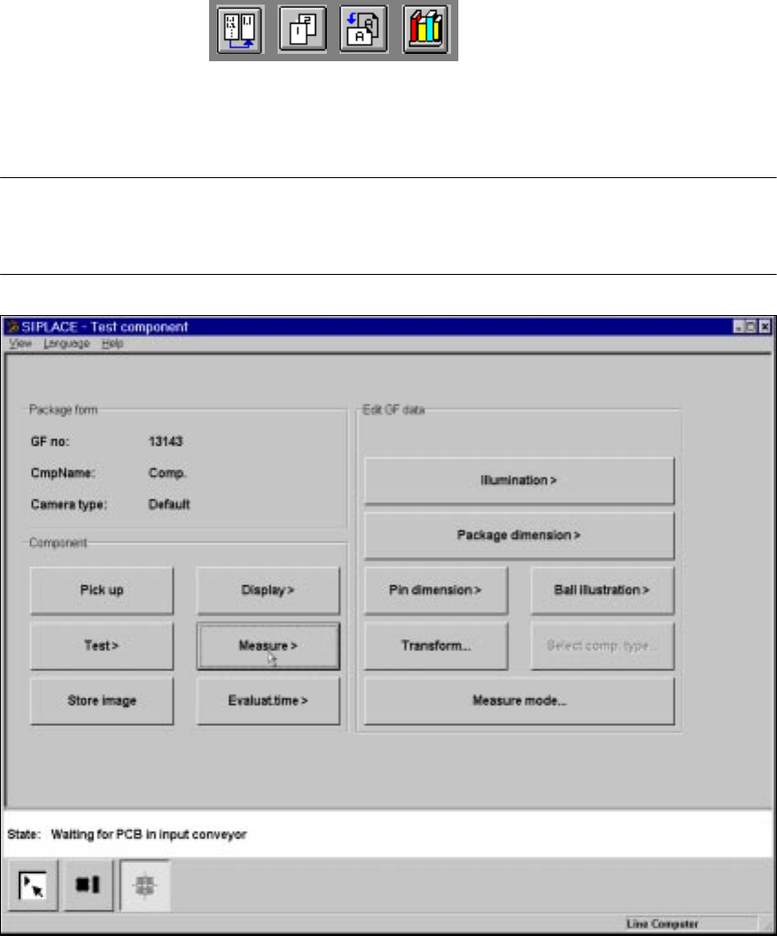
Task: Click the disabled Select comp. type button
Action: (602, 646)
